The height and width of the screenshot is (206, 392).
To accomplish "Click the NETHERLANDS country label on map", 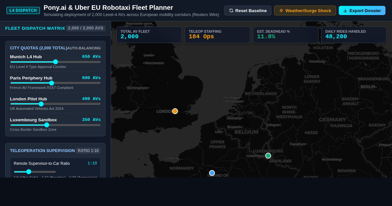I will pos(261,94).
